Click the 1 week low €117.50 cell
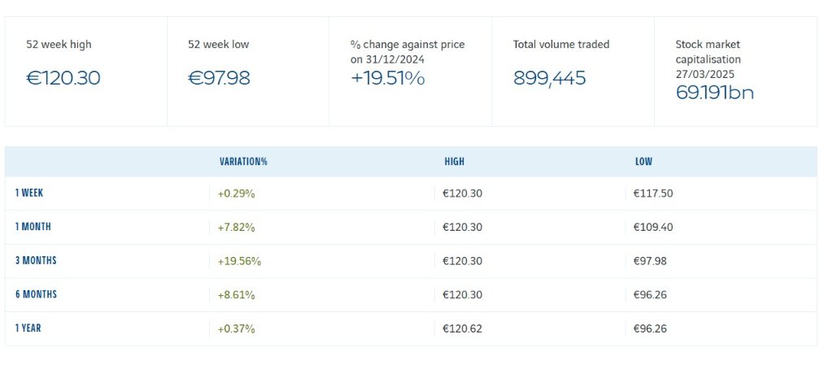The width and height of the screenshot is (833, 374). [x=654, y=194]
